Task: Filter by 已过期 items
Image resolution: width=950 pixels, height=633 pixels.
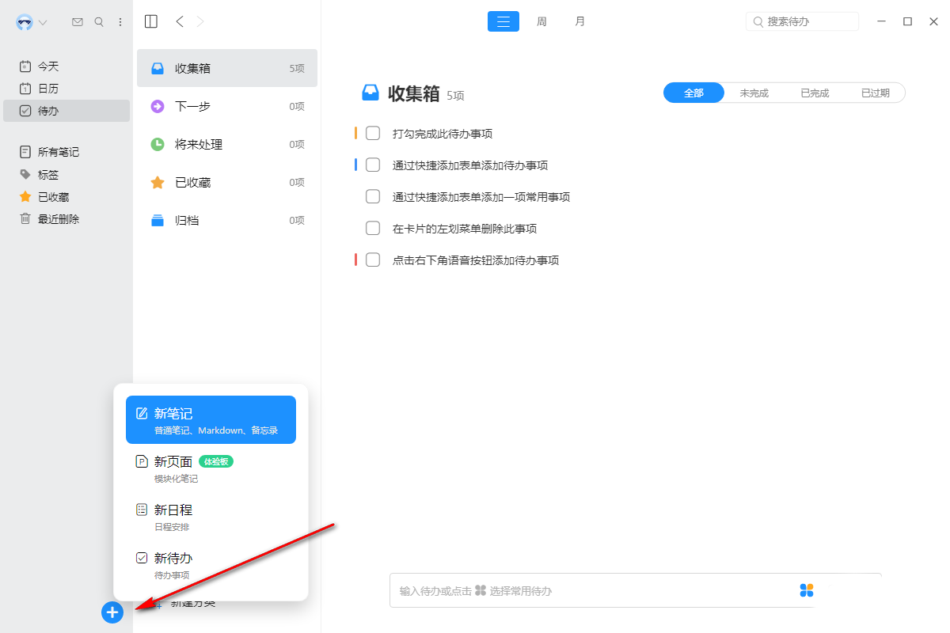Action: [x=876, y=93]
